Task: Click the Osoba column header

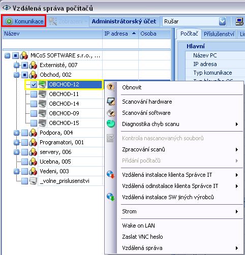Action: (x=155, y=34)
